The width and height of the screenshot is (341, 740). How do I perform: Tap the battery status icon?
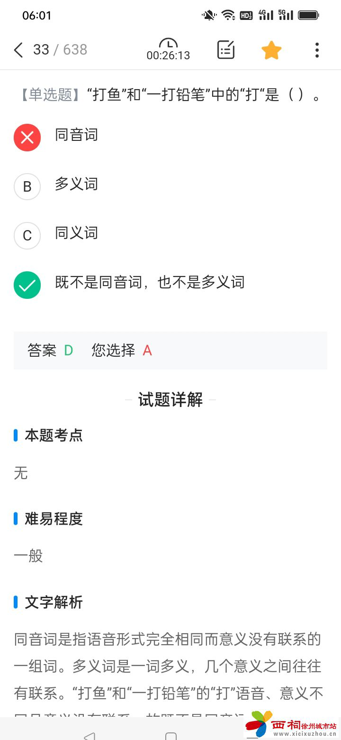308,15
